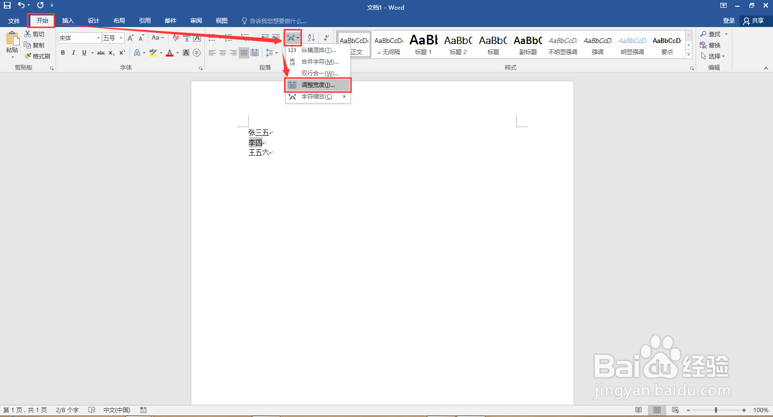Toggle show paragraph marks icon

tap(326, 38)
